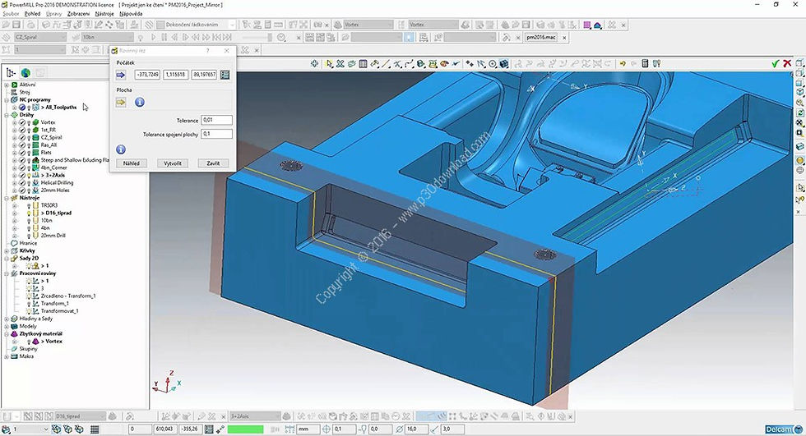Click the Helical Drilling toolpath icon

click(35, 182)
